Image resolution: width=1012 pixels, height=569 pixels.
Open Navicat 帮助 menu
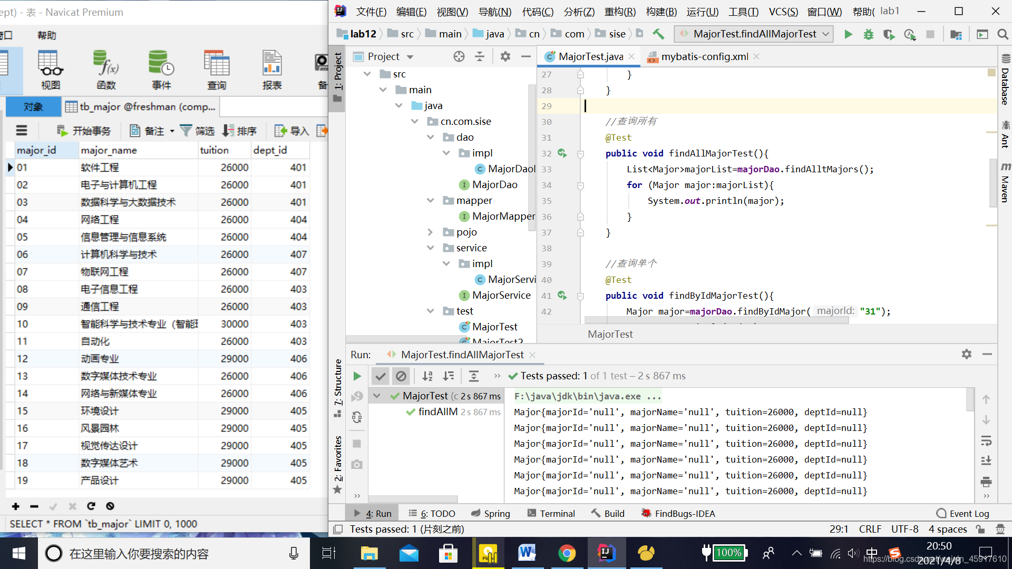coord(46,35)
